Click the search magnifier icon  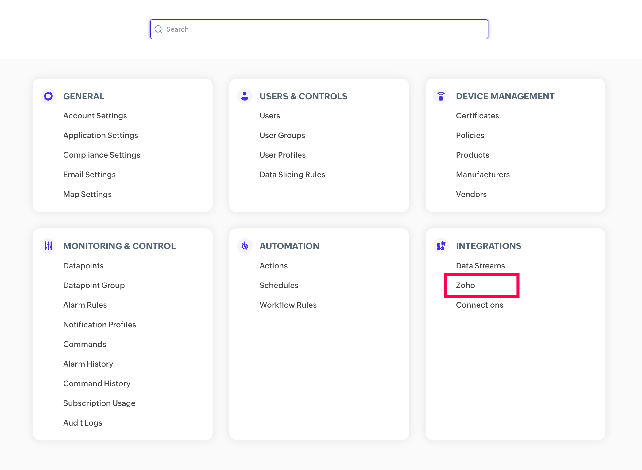tap(158, 29)
